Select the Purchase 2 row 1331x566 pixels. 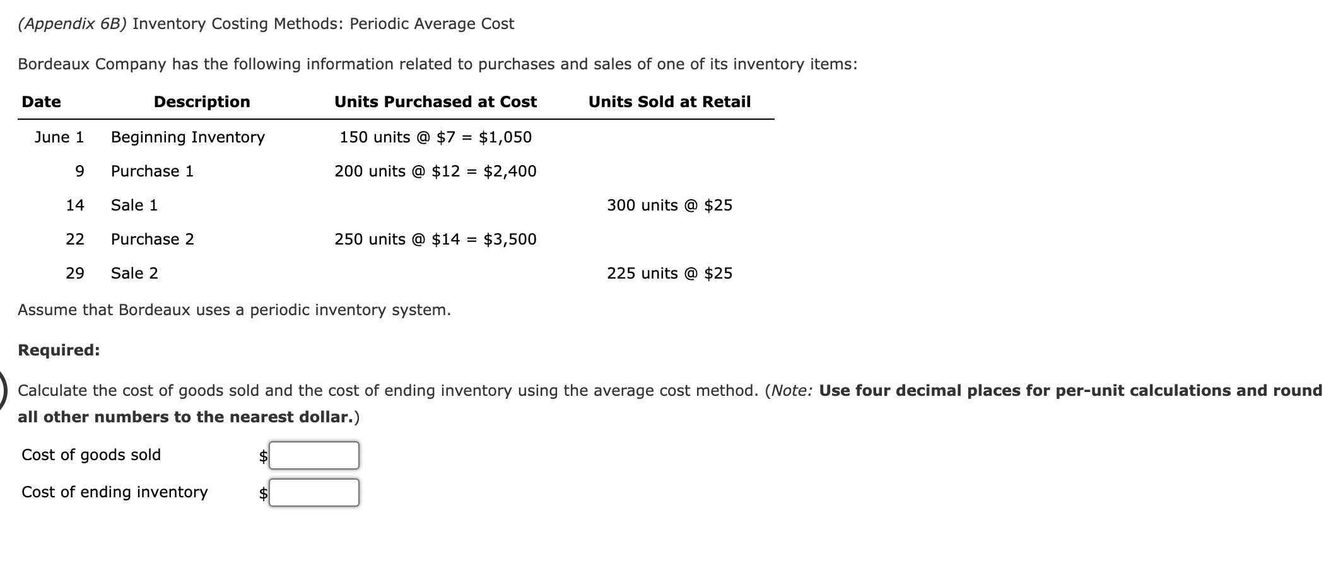(151, 239)
